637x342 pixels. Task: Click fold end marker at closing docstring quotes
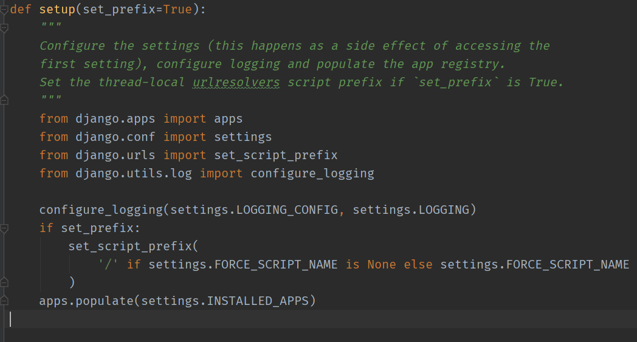point(4,100)
